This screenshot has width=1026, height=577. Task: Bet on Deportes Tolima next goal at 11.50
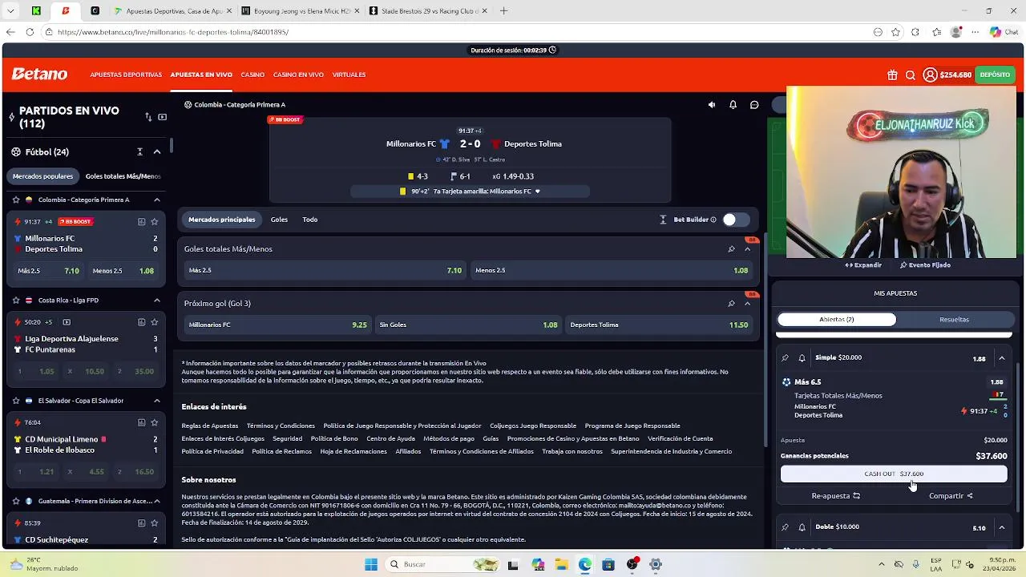point(659,325)
